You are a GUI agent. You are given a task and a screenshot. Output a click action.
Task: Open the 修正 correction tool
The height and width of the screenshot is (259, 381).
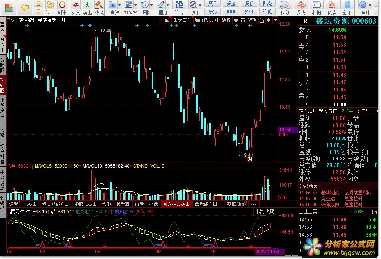(50, 8)
